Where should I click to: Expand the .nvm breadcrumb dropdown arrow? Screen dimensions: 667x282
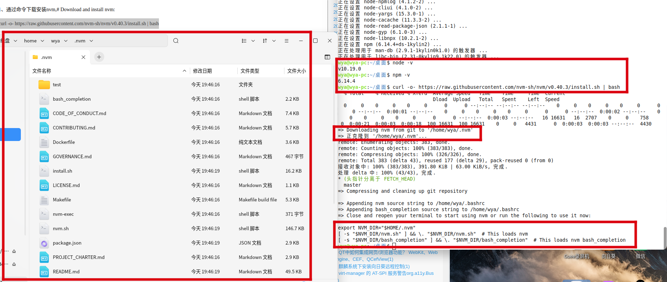click(x=91, y=41)
